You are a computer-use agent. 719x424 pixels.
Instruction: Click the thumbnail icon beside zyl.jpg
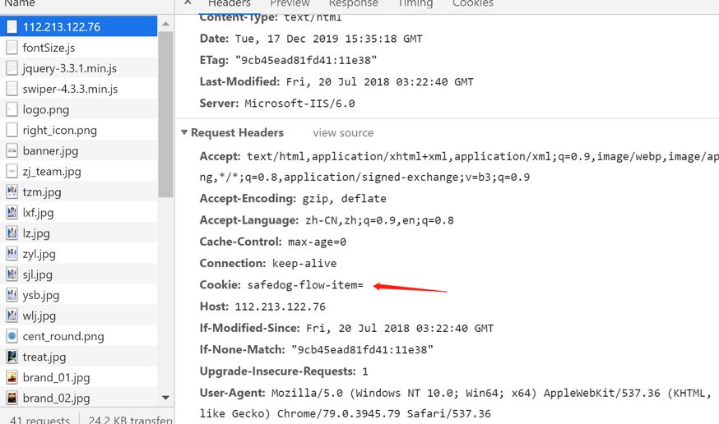pos(12,254)
